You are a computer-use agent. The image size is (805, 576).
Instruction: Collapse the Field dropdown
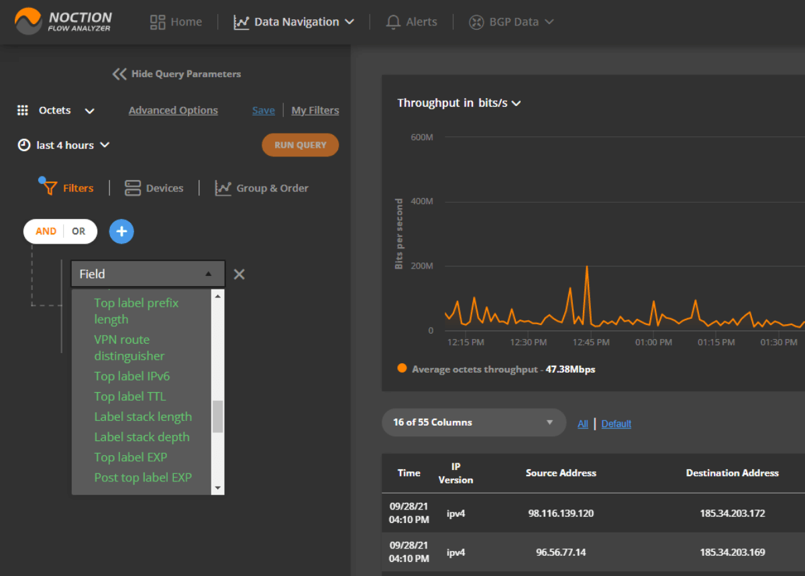point(148,274)
